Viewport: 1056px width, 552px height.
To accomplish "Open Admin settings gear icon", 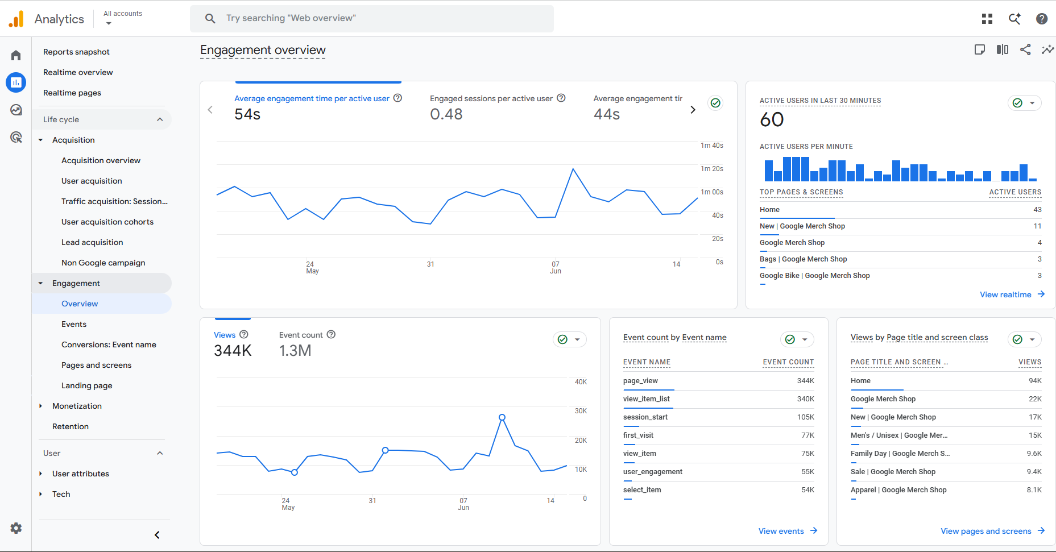I will pyautogui.click(x=16, y=528).
